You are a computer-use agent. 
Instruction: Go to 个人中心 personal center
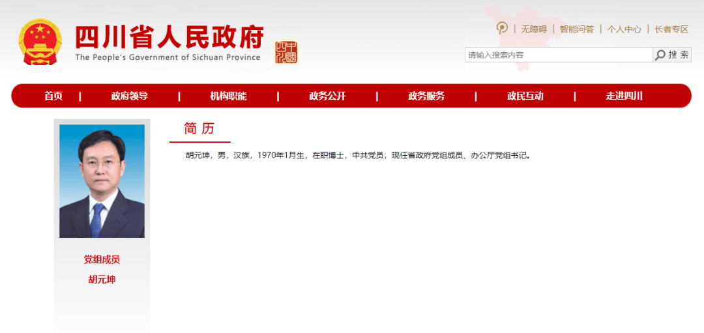pos(624,29)
